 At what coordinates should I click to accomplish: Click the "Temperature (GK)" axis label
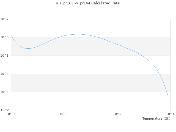pos(156,119)
